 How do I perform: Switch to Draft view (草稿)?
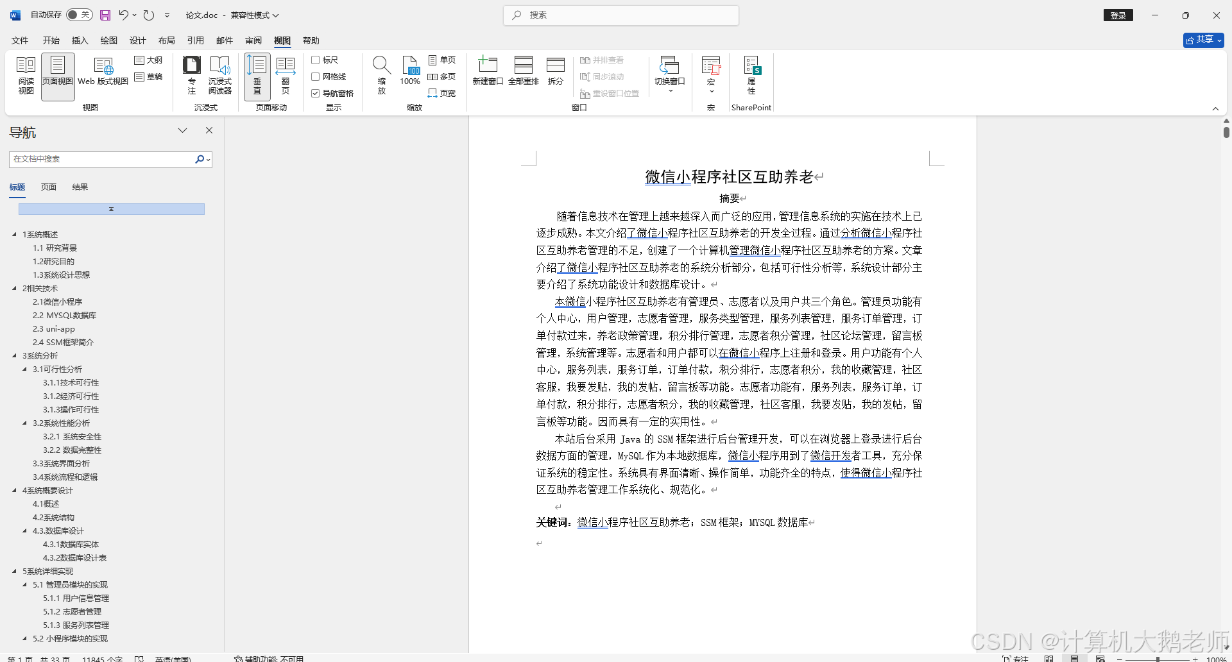pos(149,77)
